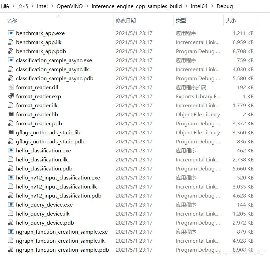Click the format_reader.exp gear icon
The width and height of the screenshot is (270, 258).
[x=11, y=96]
